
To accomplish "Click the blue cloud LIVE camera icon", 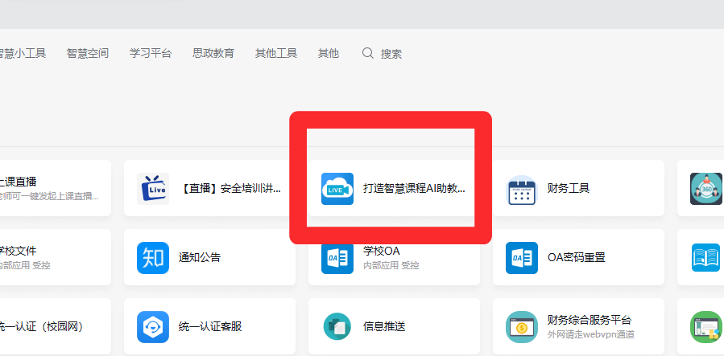I will point(337,189).
